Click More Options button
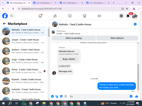 click(117, 38)
